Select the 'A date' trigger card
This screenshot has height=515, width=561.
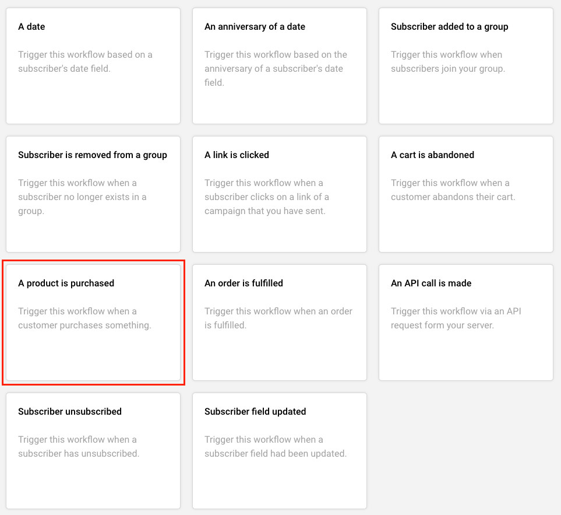click(x=93, y=65)
